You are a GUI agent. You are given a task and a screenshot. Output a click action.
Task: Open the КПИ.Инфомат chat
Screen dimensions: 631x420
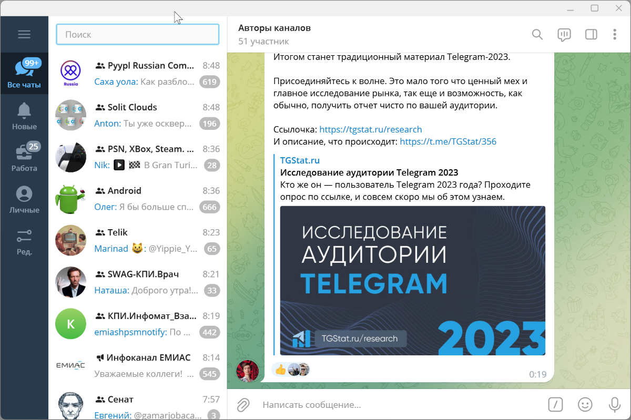click(137, 324)
